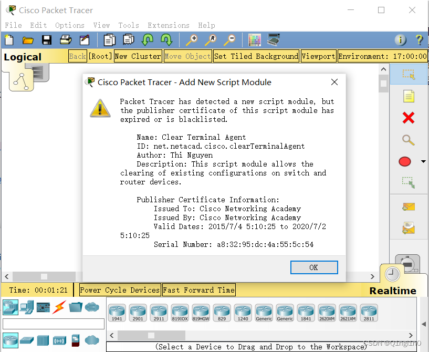
Task: Pick the 819HGW router device
Action: (x=201, y=313)
